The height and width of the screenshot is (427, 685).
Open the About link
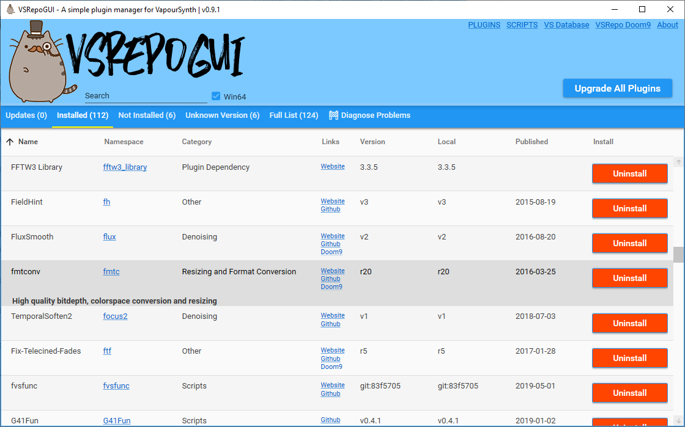coord(667,25)
